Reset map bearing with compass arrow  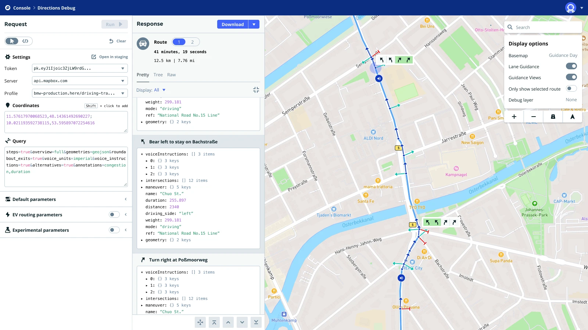point(572,116)
